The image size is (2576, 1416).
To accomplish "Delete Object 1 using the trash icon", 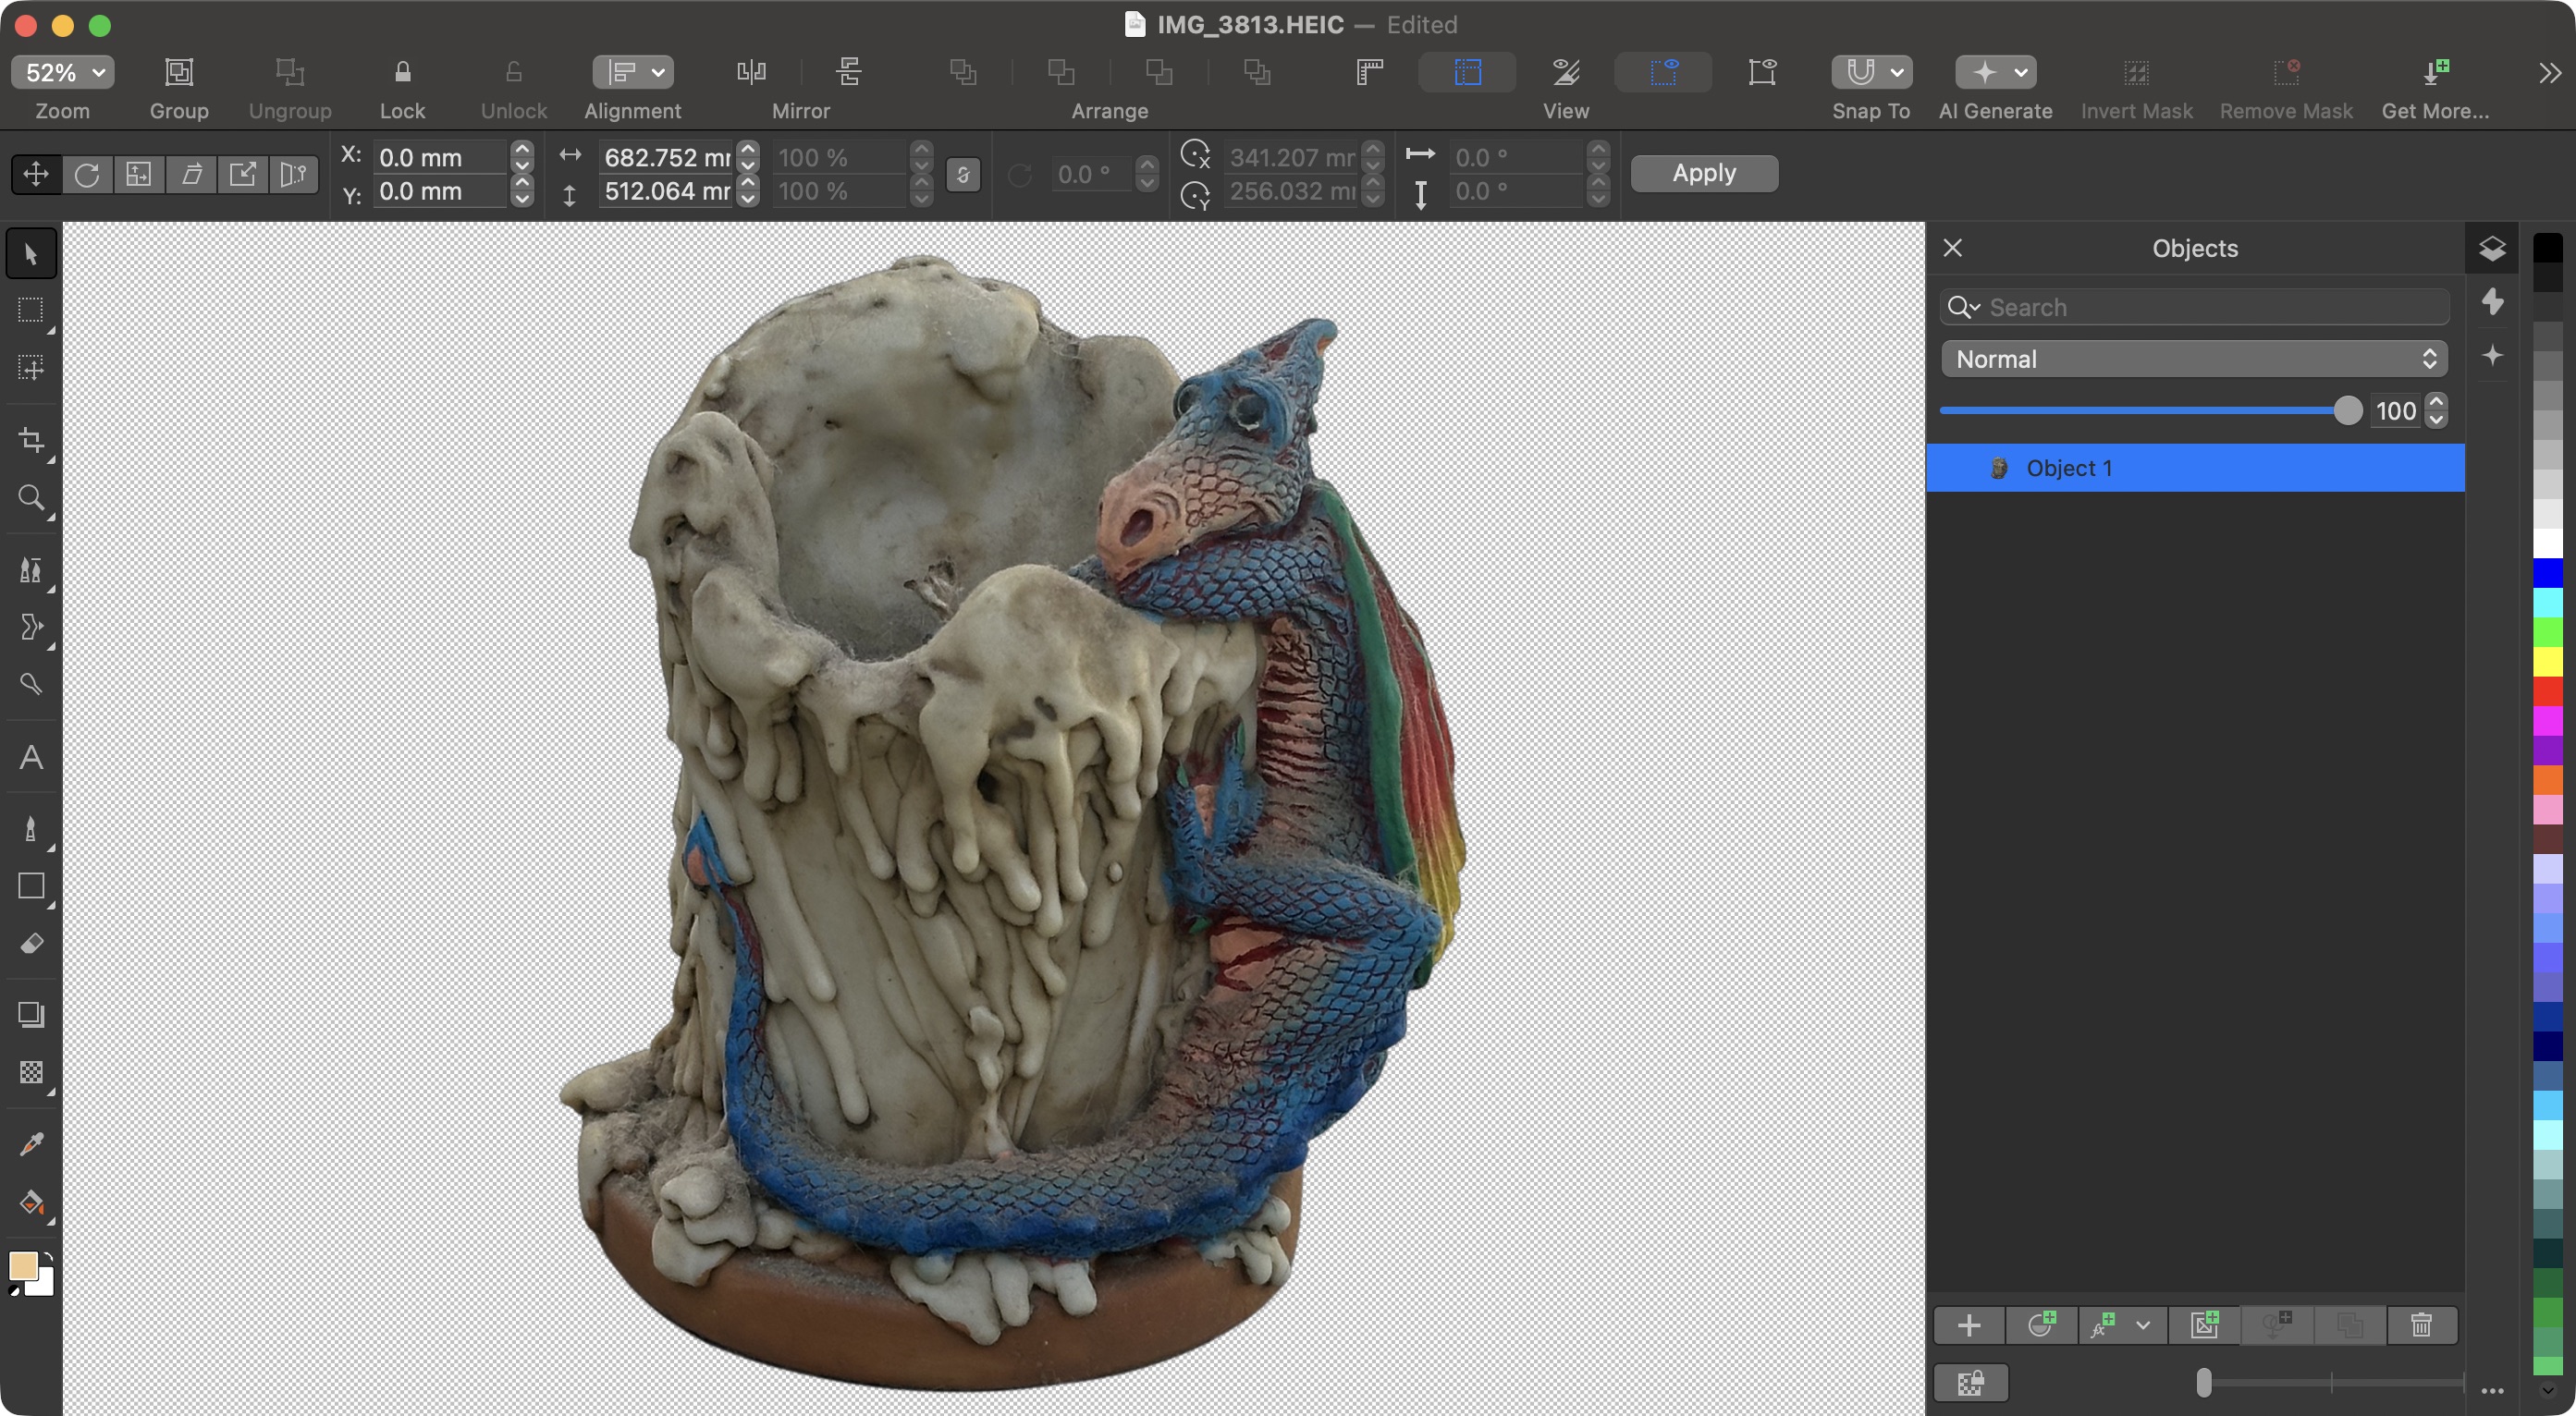I will tap(2421, 1325).
